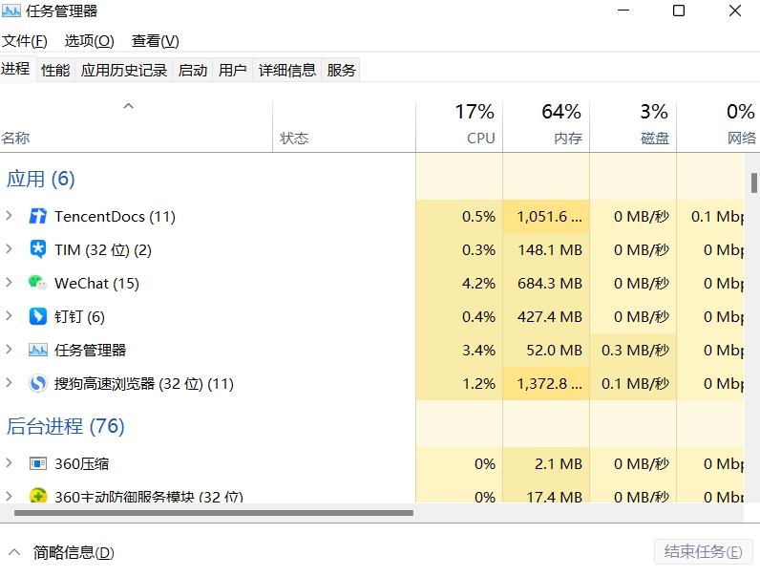760x577 pixels.
Task: Open the 文件(F) menu
Action: click(x=25, y=41)
